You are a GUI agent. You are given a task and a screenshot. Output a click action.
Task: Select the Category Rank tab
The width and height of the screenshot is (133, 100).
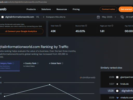(x=10, y=66)
